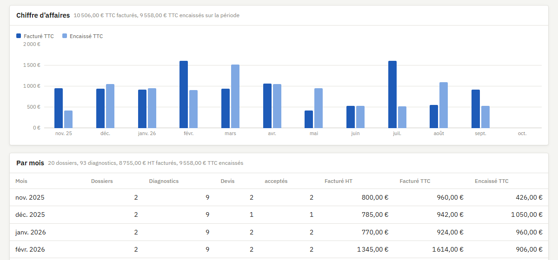The image size is (558, 260).
Task: Click the '1 050,00 €' cell
Action: [527, 215]
